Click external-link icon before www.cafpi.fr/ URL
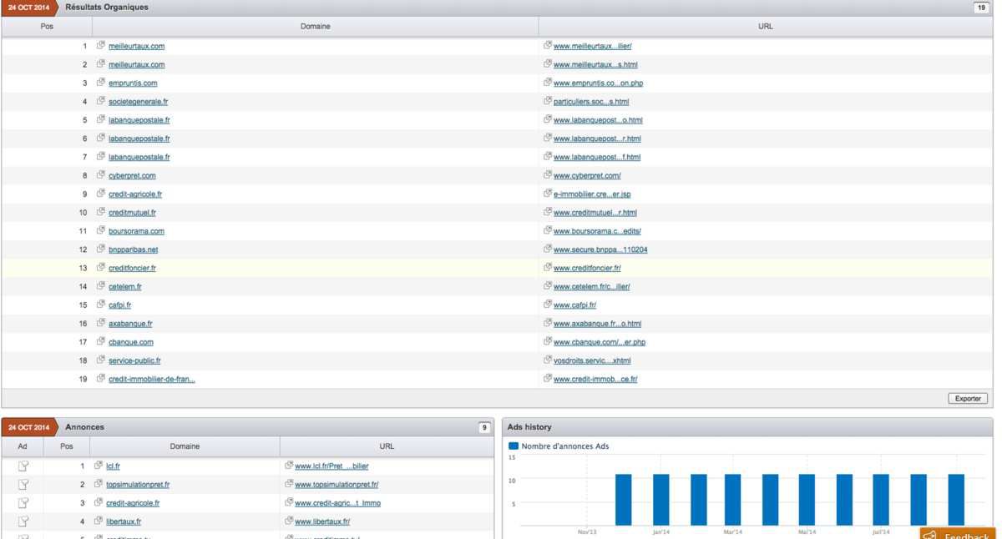This screenshot has width=1002, height=539. (x=548, y=305)
